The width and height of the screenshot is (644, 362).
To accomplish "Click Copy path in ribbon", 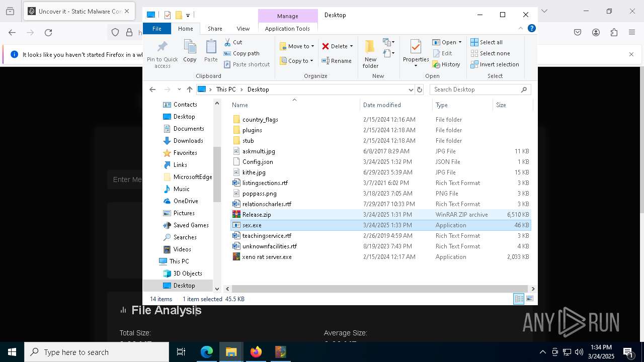I will [x=242, y=53].
